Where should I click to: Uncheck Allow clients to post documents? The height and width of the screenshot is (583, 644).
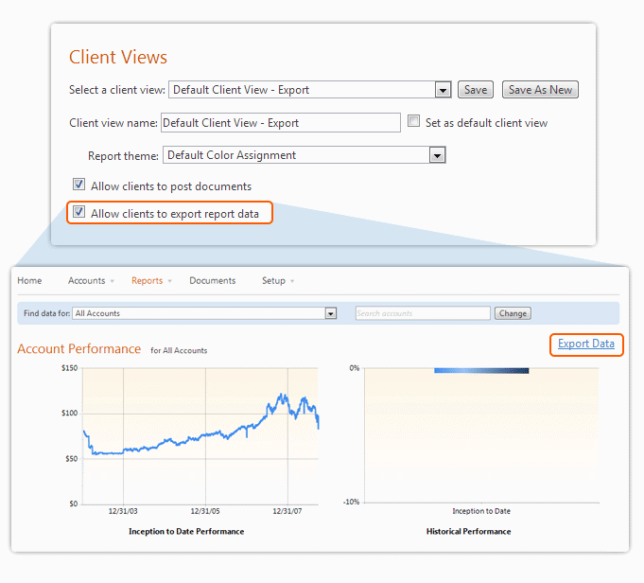coord(79,185)
